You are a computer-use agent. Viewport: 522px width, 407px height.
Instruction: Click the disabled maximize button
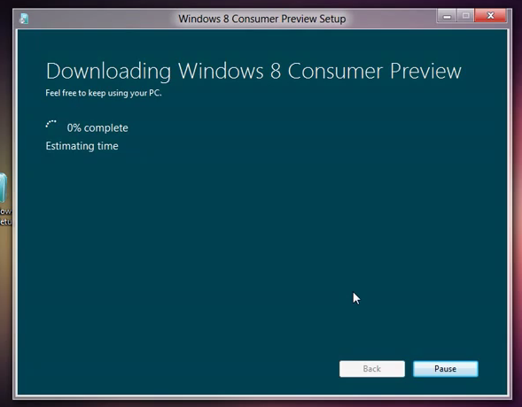pyautogui.click(x=466, y=16)
